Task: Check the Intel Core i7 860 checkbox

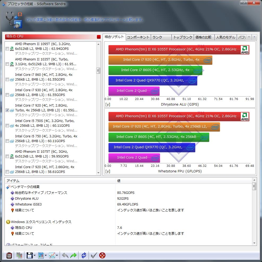Action: pyautogui.click(x=7, y=79)
